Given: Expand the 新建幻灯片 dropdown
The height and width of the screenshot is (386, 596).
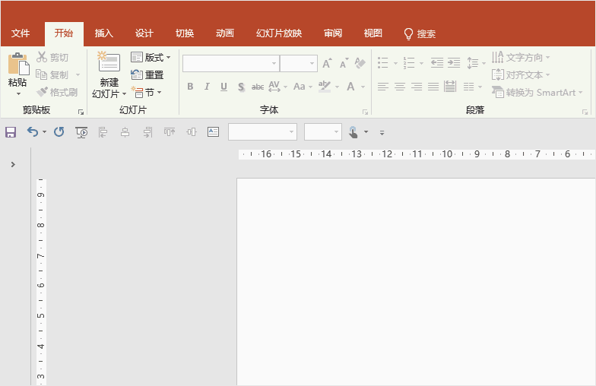Looking at the screenshot, I should pyautogui.click(x=125, y=94).
